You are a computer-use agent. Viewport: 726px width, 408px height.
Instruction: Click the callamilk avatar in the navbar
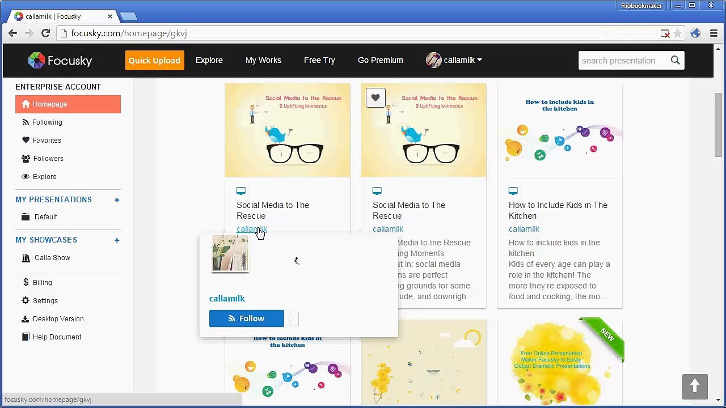coord(433,60)
